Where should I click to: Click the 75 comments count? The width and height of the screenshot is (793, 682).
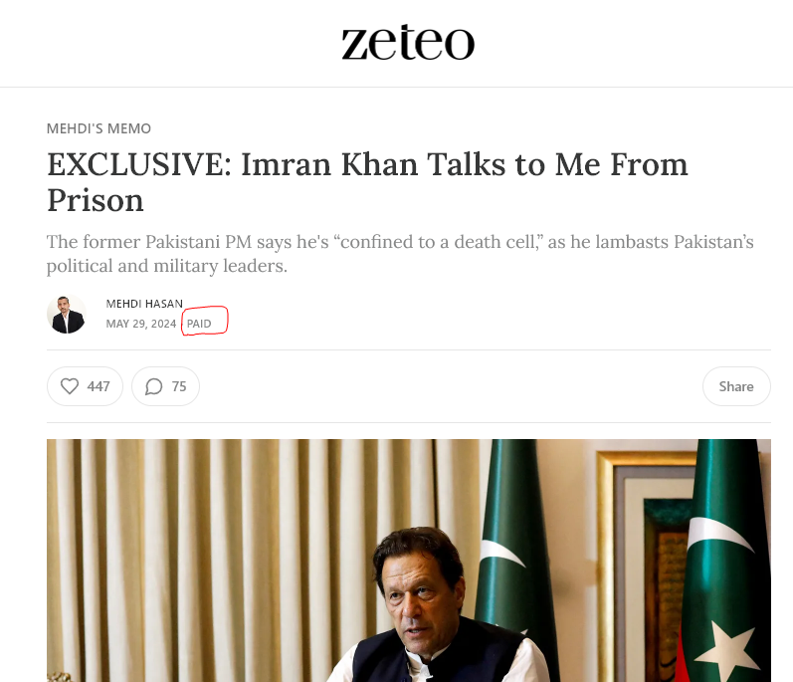click(179, 386)
